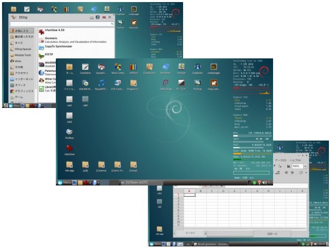Select Module Tools category in DDog menu

(x=21, y=55)
